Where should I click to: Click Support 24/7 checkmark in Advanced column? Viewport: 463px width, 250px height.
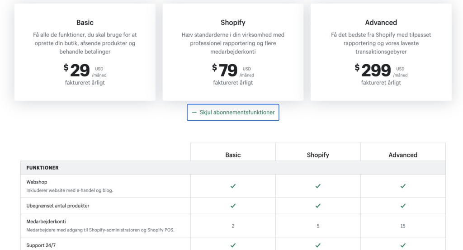coord(403,245)
